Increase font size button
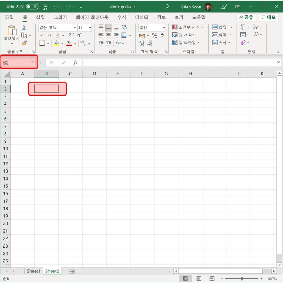 click(x=71, y=35)
